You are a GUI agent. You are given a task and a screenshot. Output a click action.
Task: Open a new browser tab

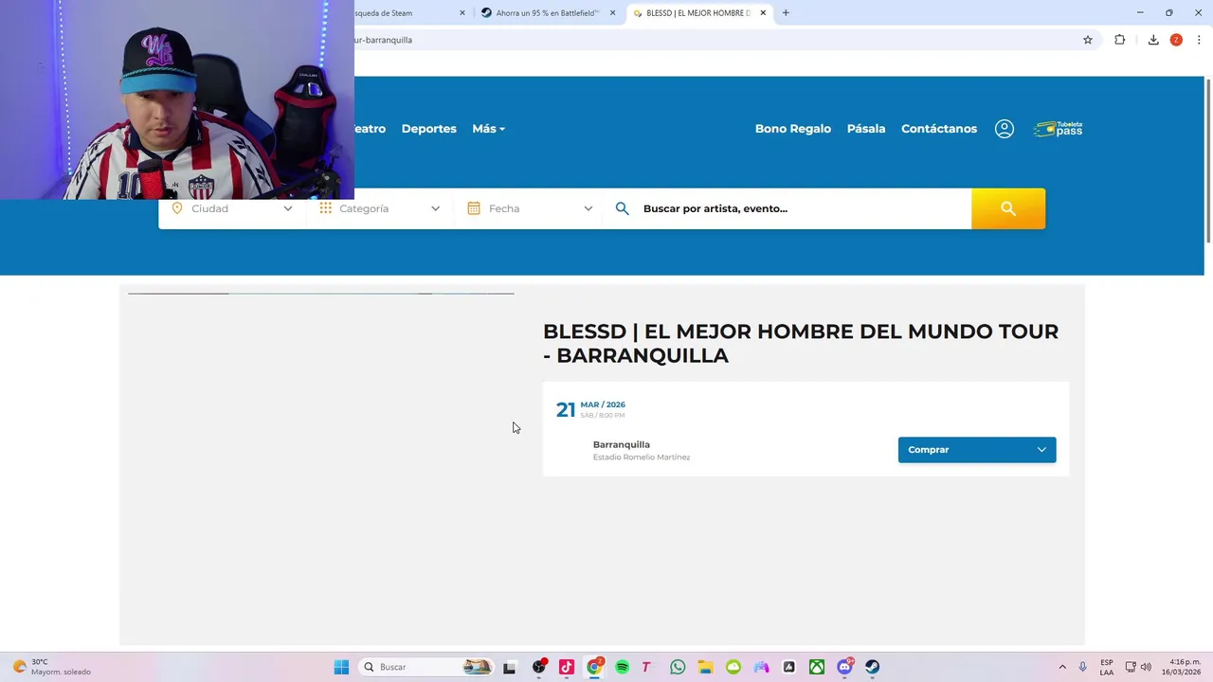(x=786, y=13)
